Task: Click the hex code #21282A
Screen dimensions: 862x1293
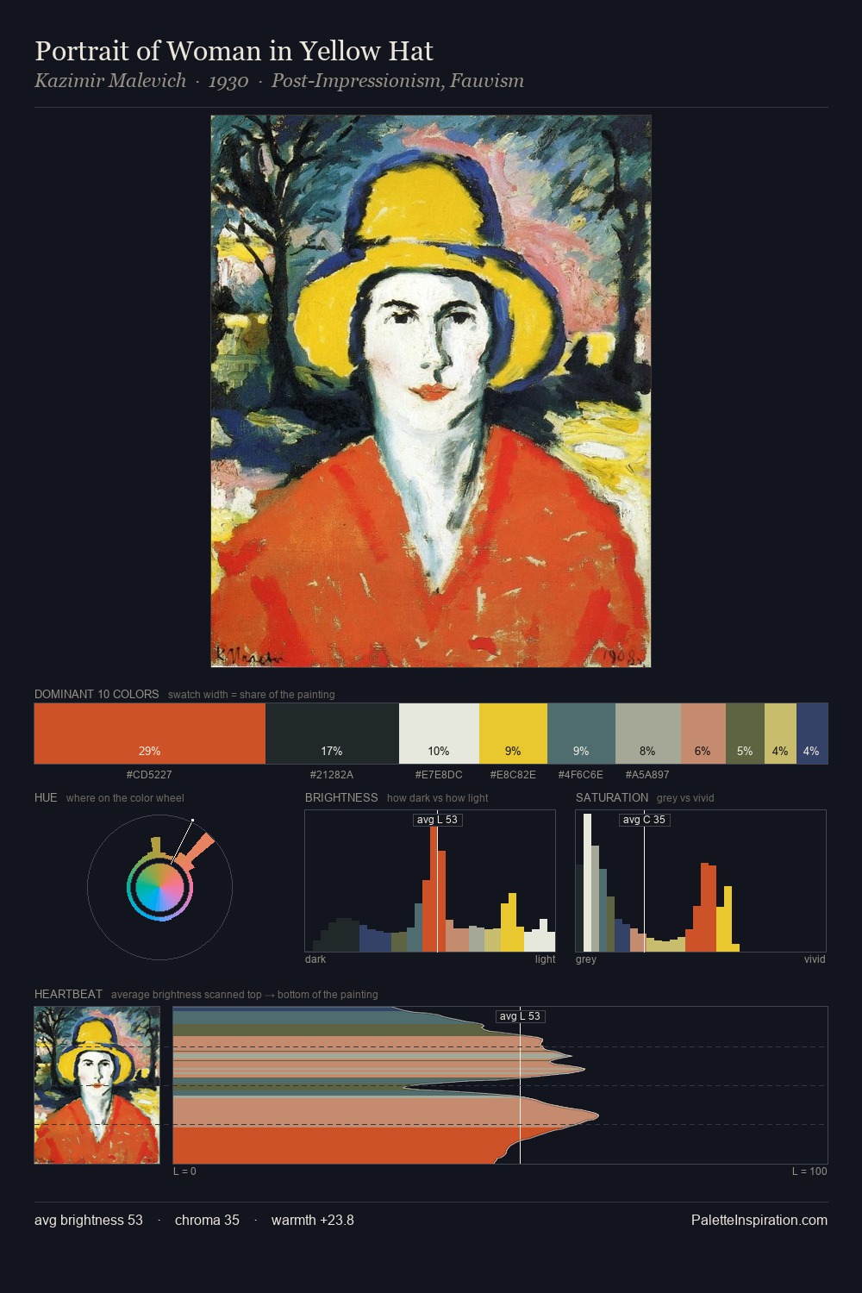Action: pos(332,774)
